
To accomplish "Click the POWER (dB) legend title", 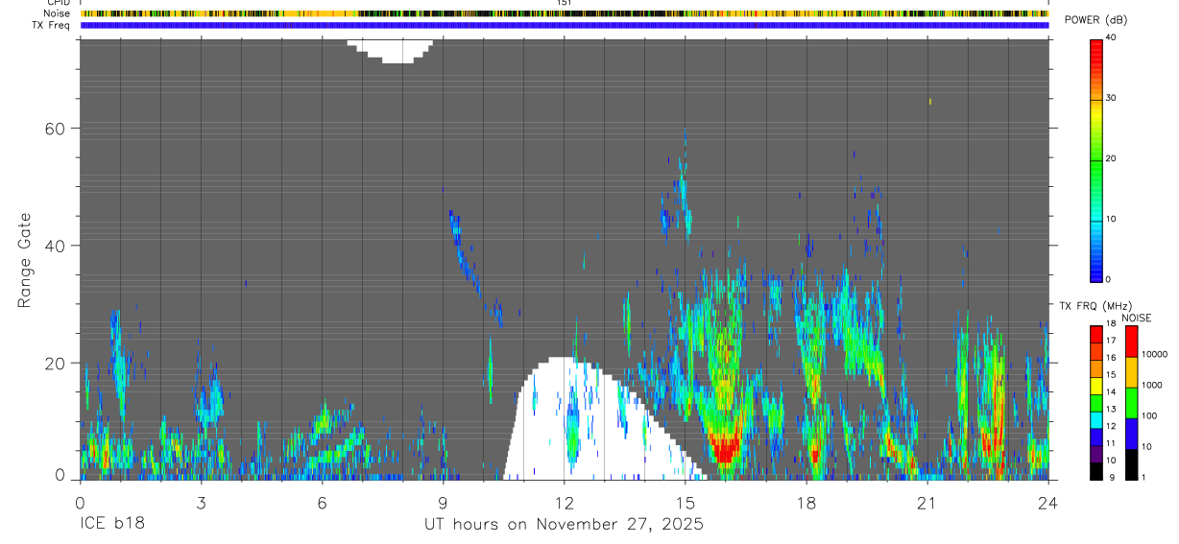I will pyautogui.click(x=1096, y=20).
